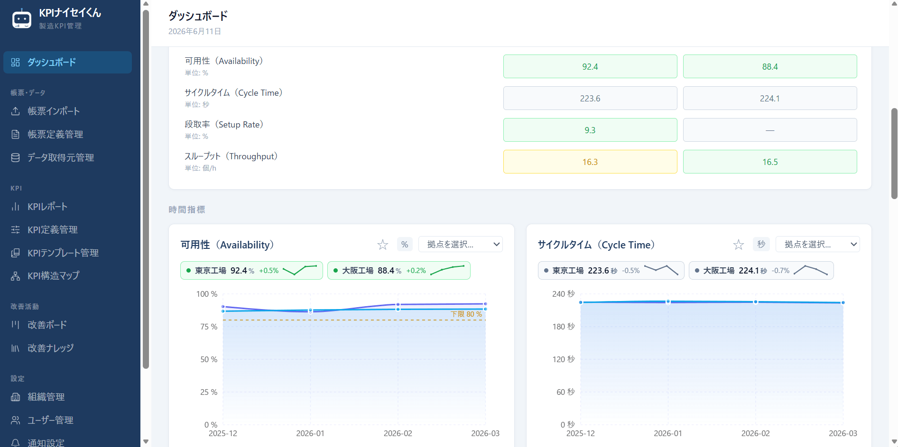Click the 帳票インポート upload icon
898x447 pixels.
pos(16,111)
